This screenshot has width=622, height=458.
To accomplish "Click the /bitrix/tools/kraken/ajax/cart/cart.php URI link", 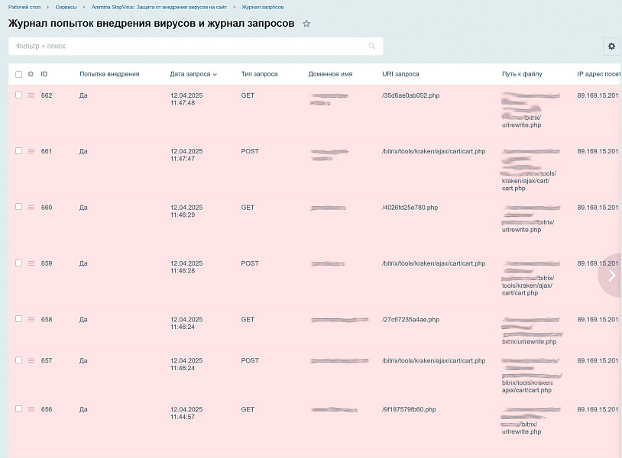I will pyautogui.click(x=433, y=151).
